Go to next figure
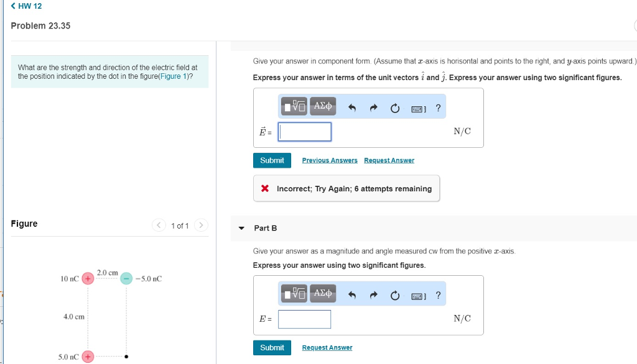Image resolution: width=637 pixels, height=364 pixels. tap(202, 225)
